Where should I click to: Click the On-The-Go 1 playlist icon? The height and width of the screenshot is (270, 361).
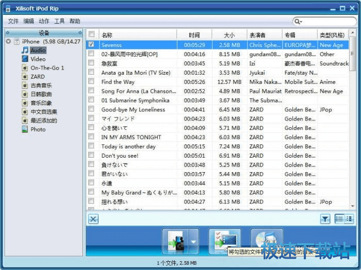(25, 68)
